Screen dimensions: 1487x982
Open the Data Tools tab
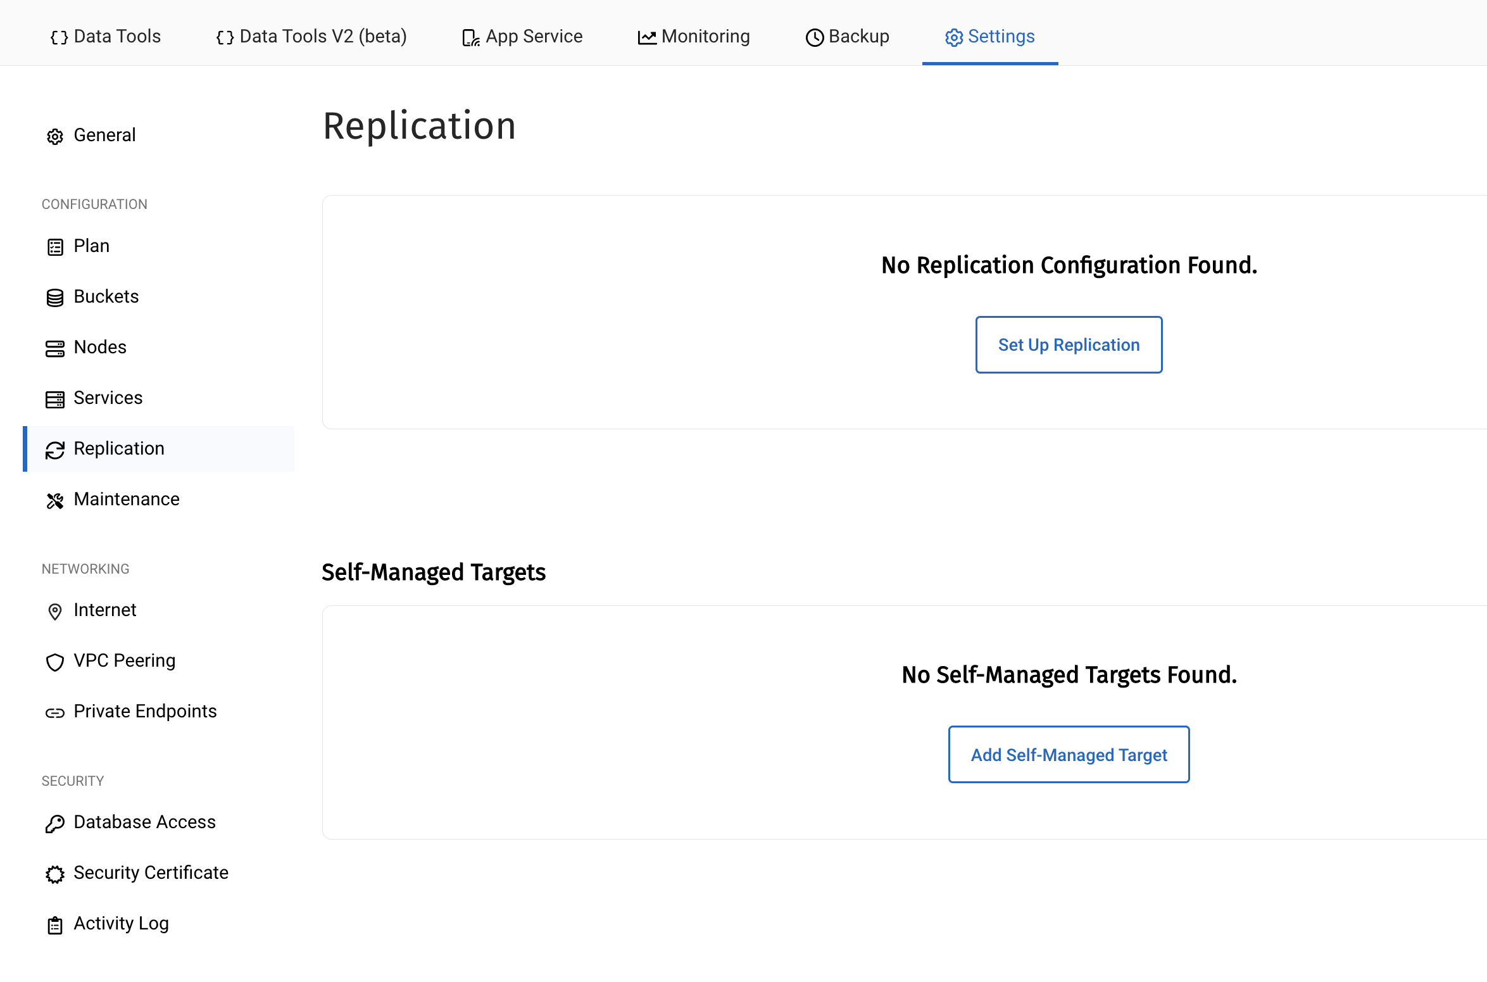point(105,36)
